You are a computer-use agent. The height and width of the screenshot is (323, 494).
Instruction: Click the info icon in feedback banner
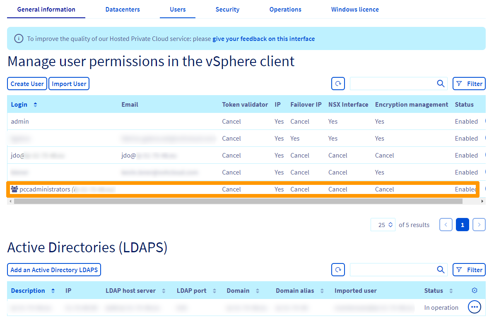tap(19, 39)
